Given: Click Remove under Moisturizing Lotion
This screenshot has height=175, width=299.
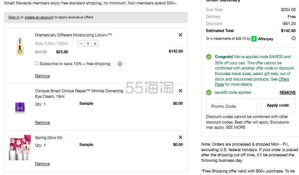Looking at the screenshot, I should click(42, 76).
